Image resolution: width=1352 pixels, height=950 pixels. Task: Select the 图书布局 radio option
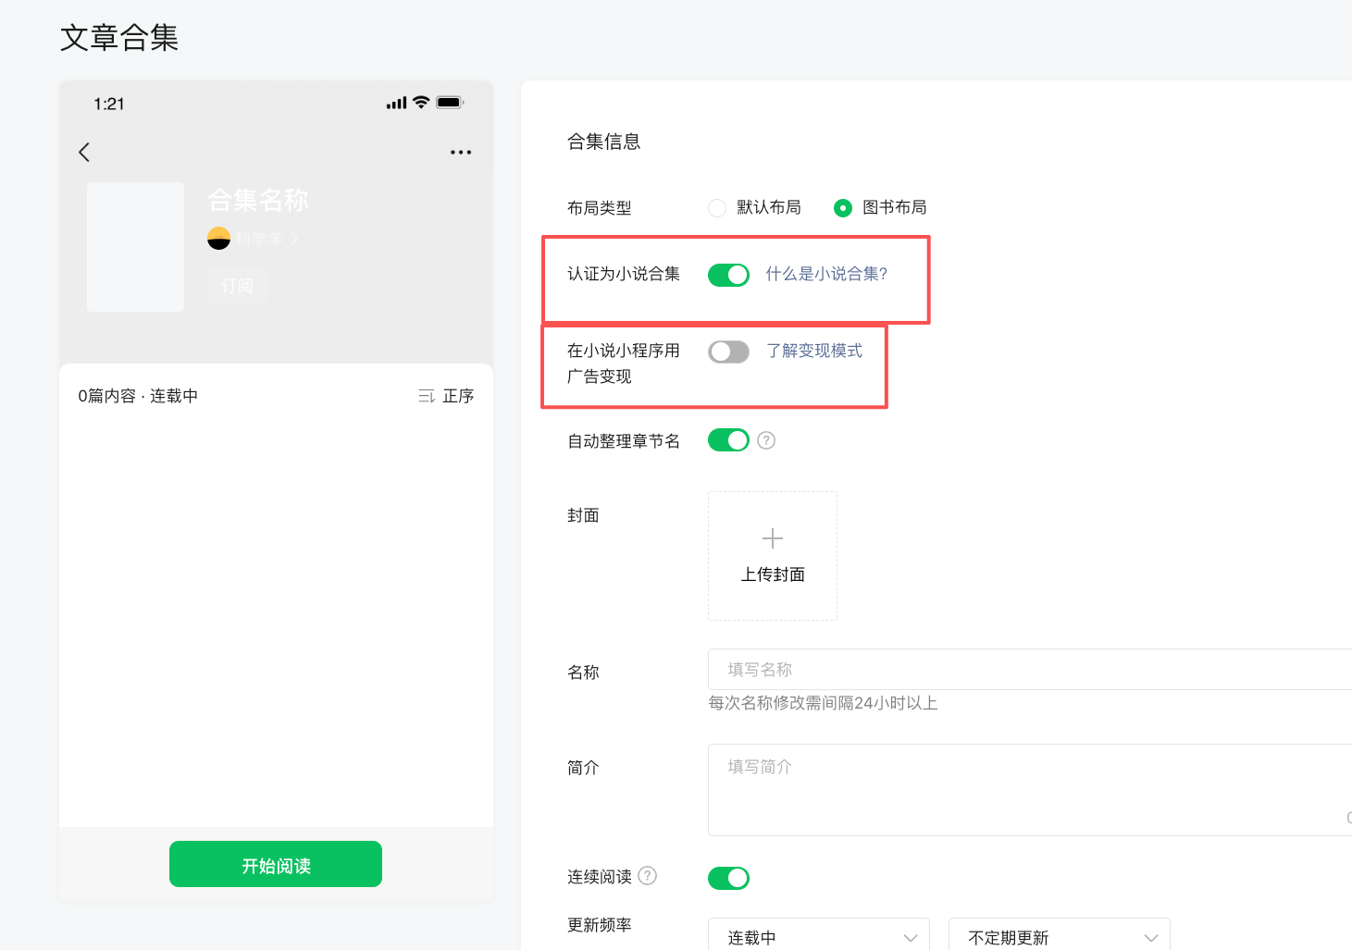click(x=842, y=208)
